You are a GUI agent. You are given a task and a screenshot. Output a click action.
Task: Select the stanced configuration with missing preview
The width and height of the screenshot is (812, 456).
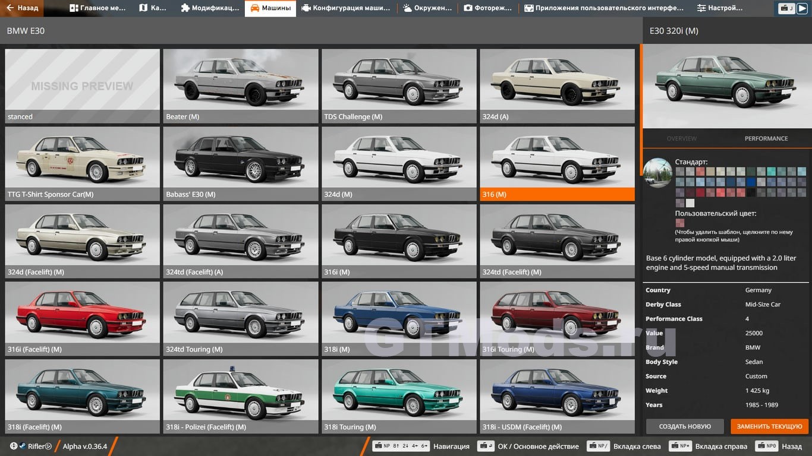pyautogui.click(x=83, y=85)
